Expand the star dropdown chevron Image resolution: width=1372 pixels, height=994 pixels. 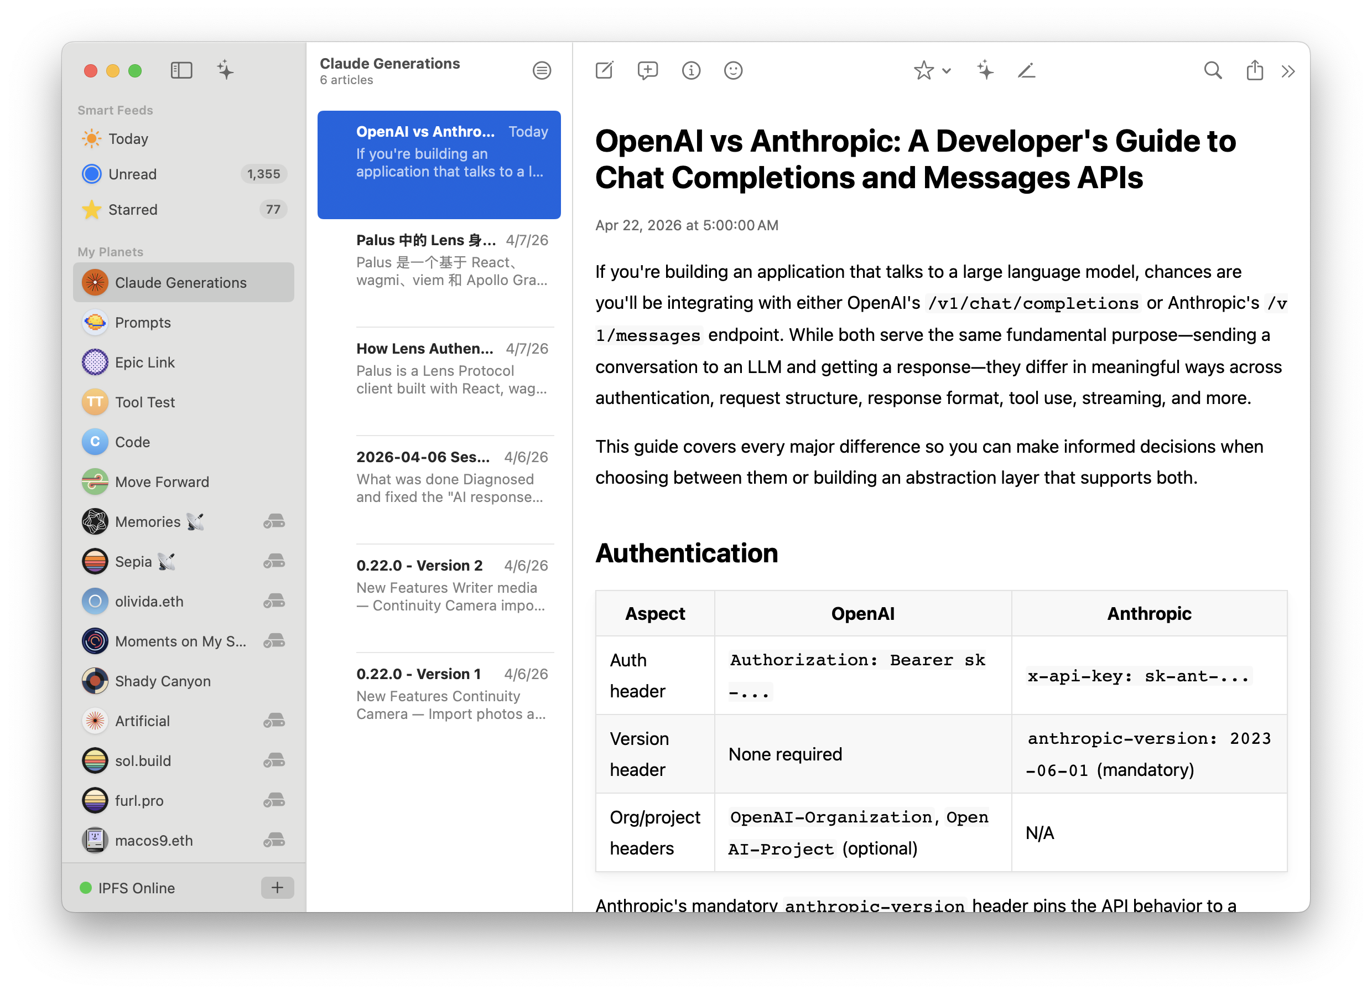tap(947, 71)
